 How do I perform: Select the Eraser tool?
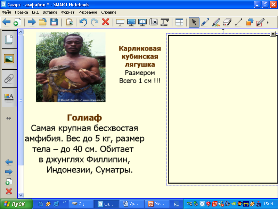[227, 22]
